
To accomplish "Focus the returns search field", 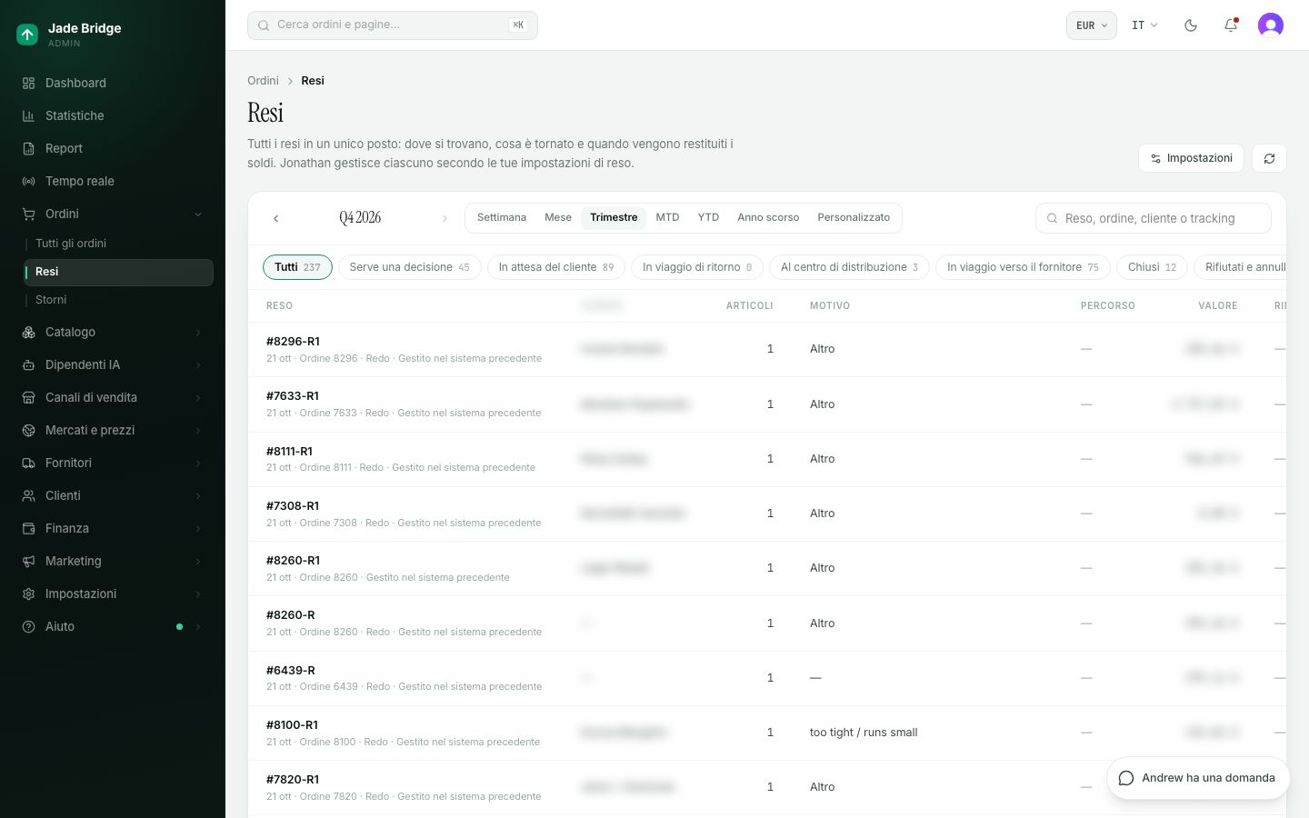I will (1154, 218).
